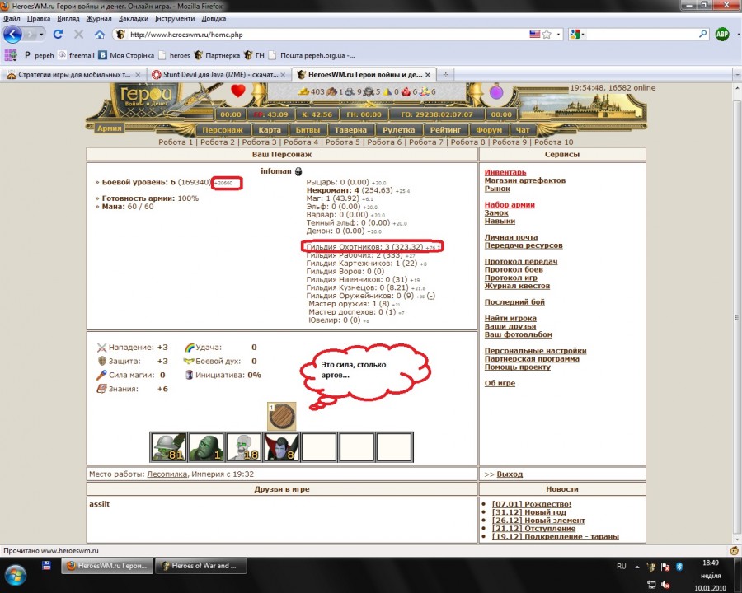The image size is (742, 593).
Task: Click helmet icon next to infoman
Action: (298, 171)
